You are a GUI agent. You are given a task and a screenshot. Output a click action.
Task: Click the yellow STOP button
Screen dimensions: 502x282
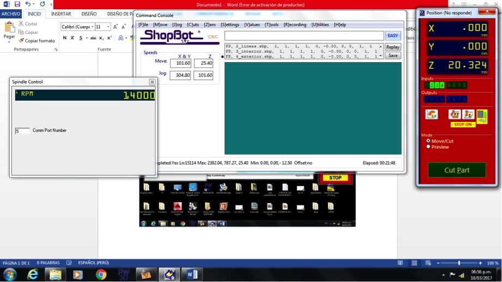coord(335,178)
